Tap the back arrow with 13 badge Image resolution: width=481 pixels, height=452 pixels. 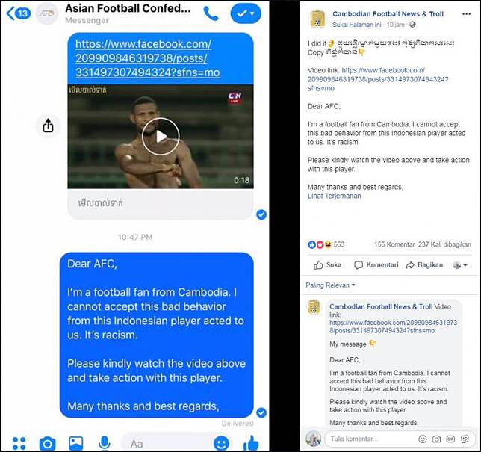pos(19,13)
